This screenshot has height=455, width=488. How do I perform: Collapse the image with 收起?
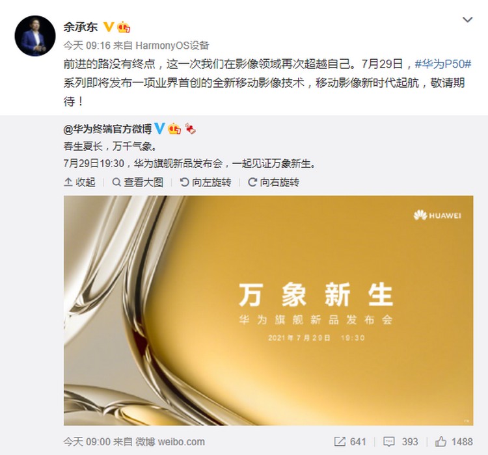tap(79, 182)
